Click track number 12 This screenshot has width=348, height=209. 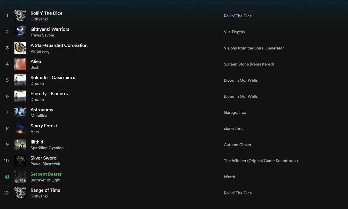click(x=6, y=193)
